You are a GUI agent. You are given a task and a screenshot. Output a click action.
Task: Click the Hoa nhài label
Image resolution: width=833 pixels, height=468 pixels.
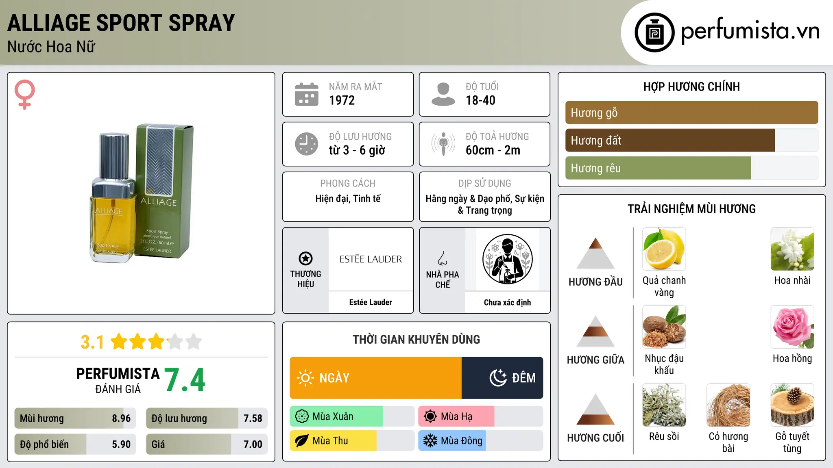click(x=792, y=280)
